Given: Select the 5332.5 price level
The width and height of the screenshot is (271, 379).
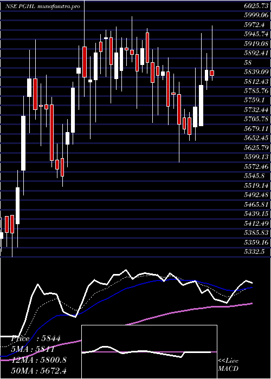Looking at the screenshot, I should [254, 252].
